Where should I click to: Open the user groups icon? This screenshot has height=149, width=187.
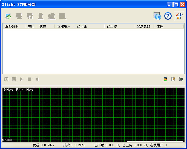pos(51,16)
